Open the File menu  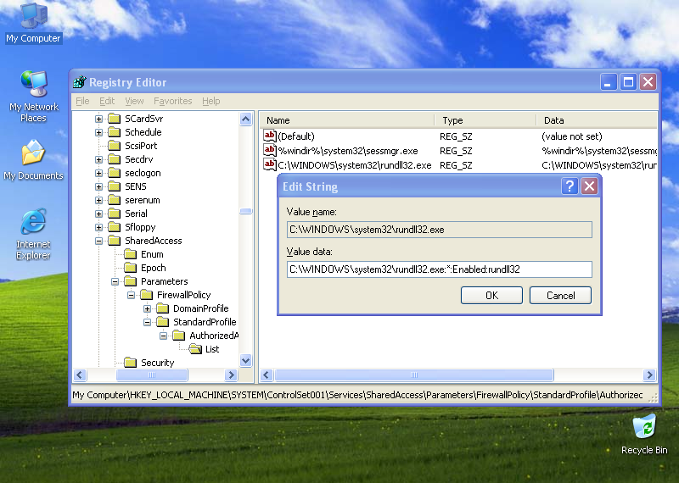pos(82,101)
